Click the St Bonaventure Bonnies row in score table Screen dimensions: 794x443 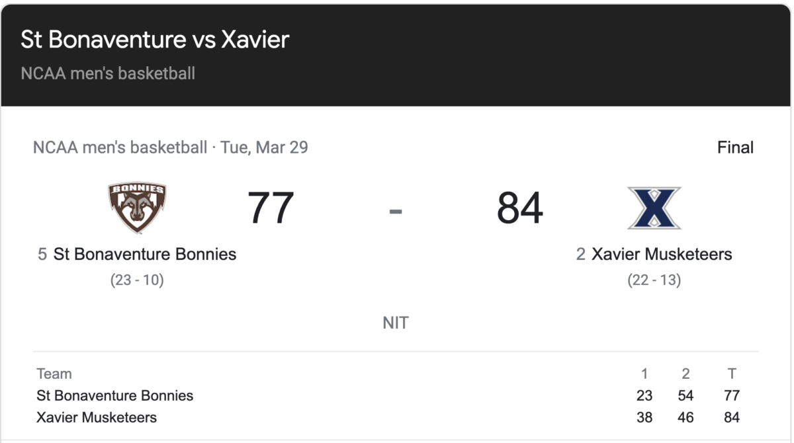pos(396,395)
